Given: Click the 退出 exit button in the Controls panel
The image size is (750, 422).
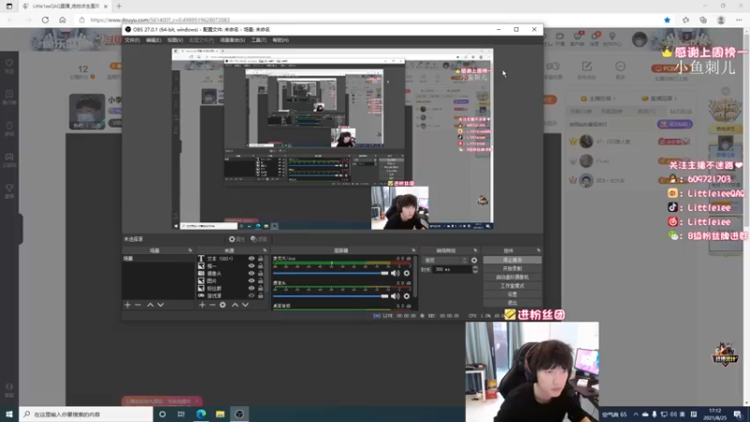Looking at the screenshot, I should (512, 302).
